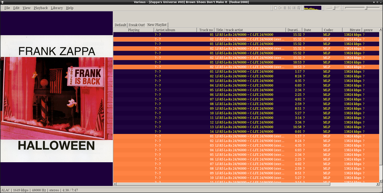Open the Edit menu
Screen dimensions: 383x193
coord(16,8)
